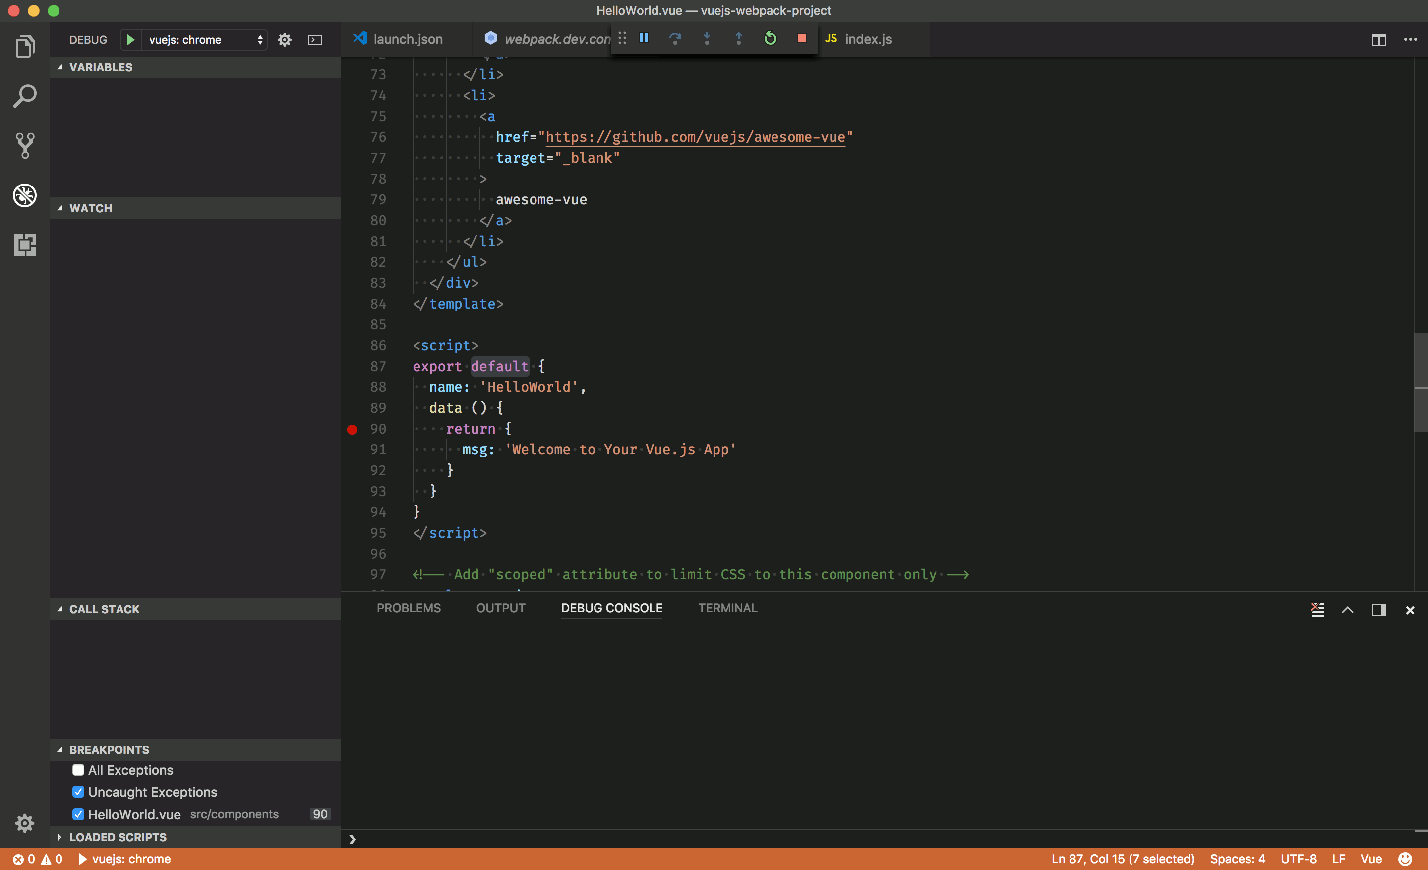
Task: Click the restart debugger icon
Action: (x=771, y=39)
